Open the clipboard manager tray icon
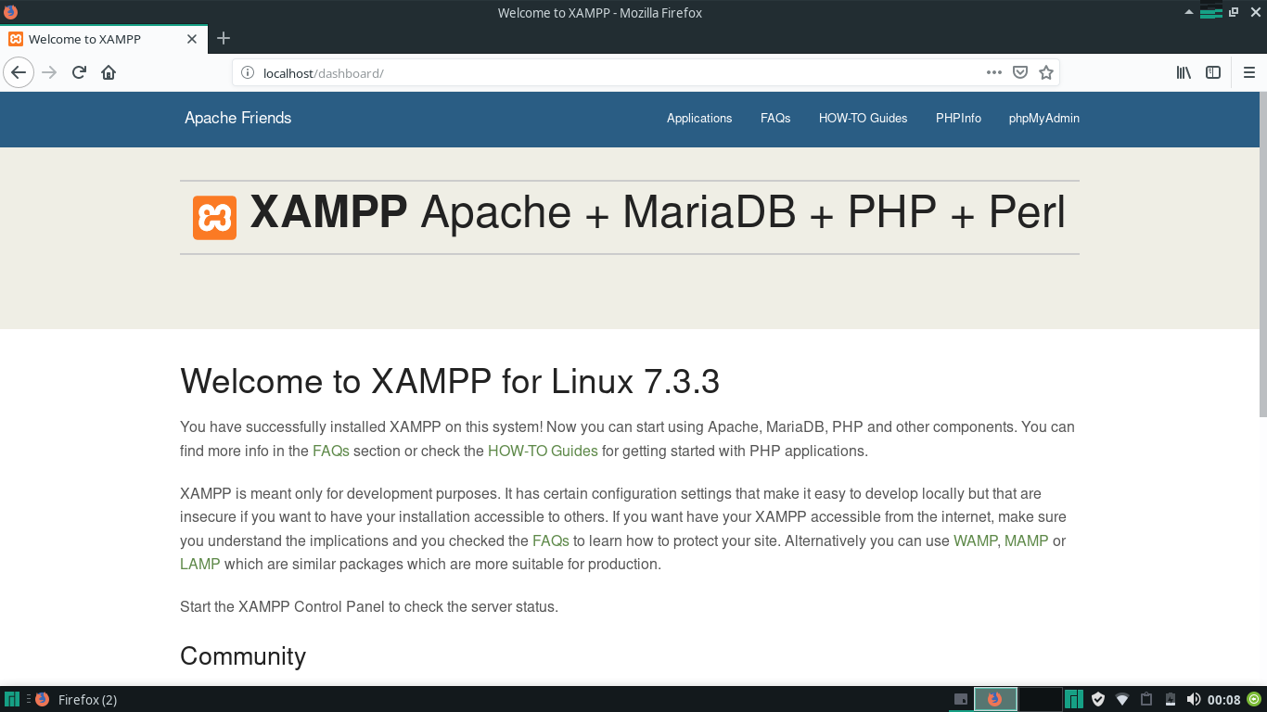 coord(1146,699)
